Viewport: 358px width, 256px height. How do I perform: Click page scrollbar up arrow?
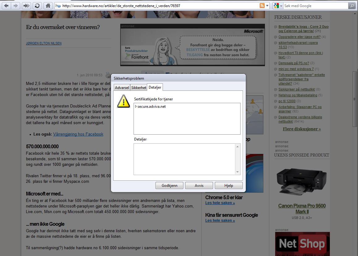pyautogui.click(x=355, y=14)
